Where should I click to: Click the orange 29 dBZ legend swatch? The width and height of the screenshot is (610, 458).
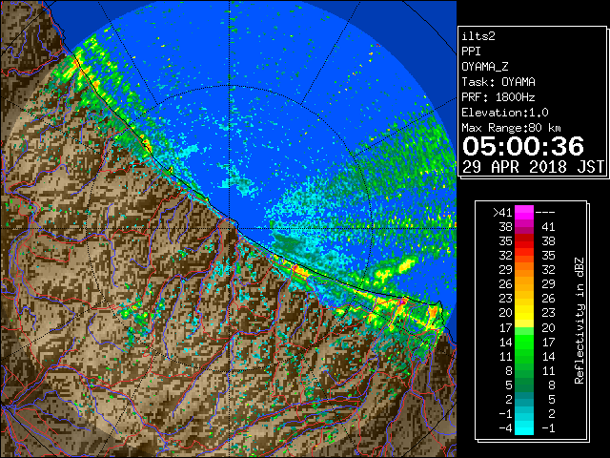coord(524,270)
